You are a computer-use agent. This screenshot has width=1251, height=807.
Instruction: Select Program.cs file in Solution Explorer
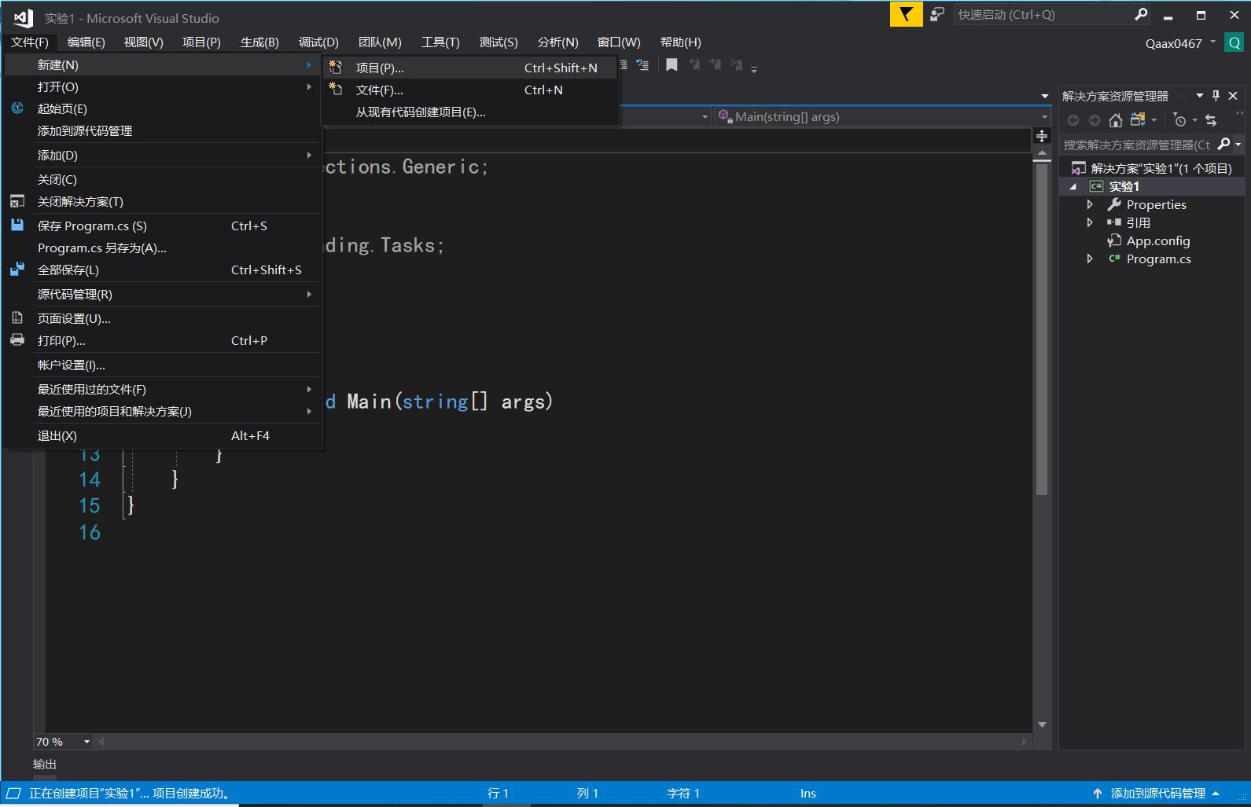(x=1158, y=259)
